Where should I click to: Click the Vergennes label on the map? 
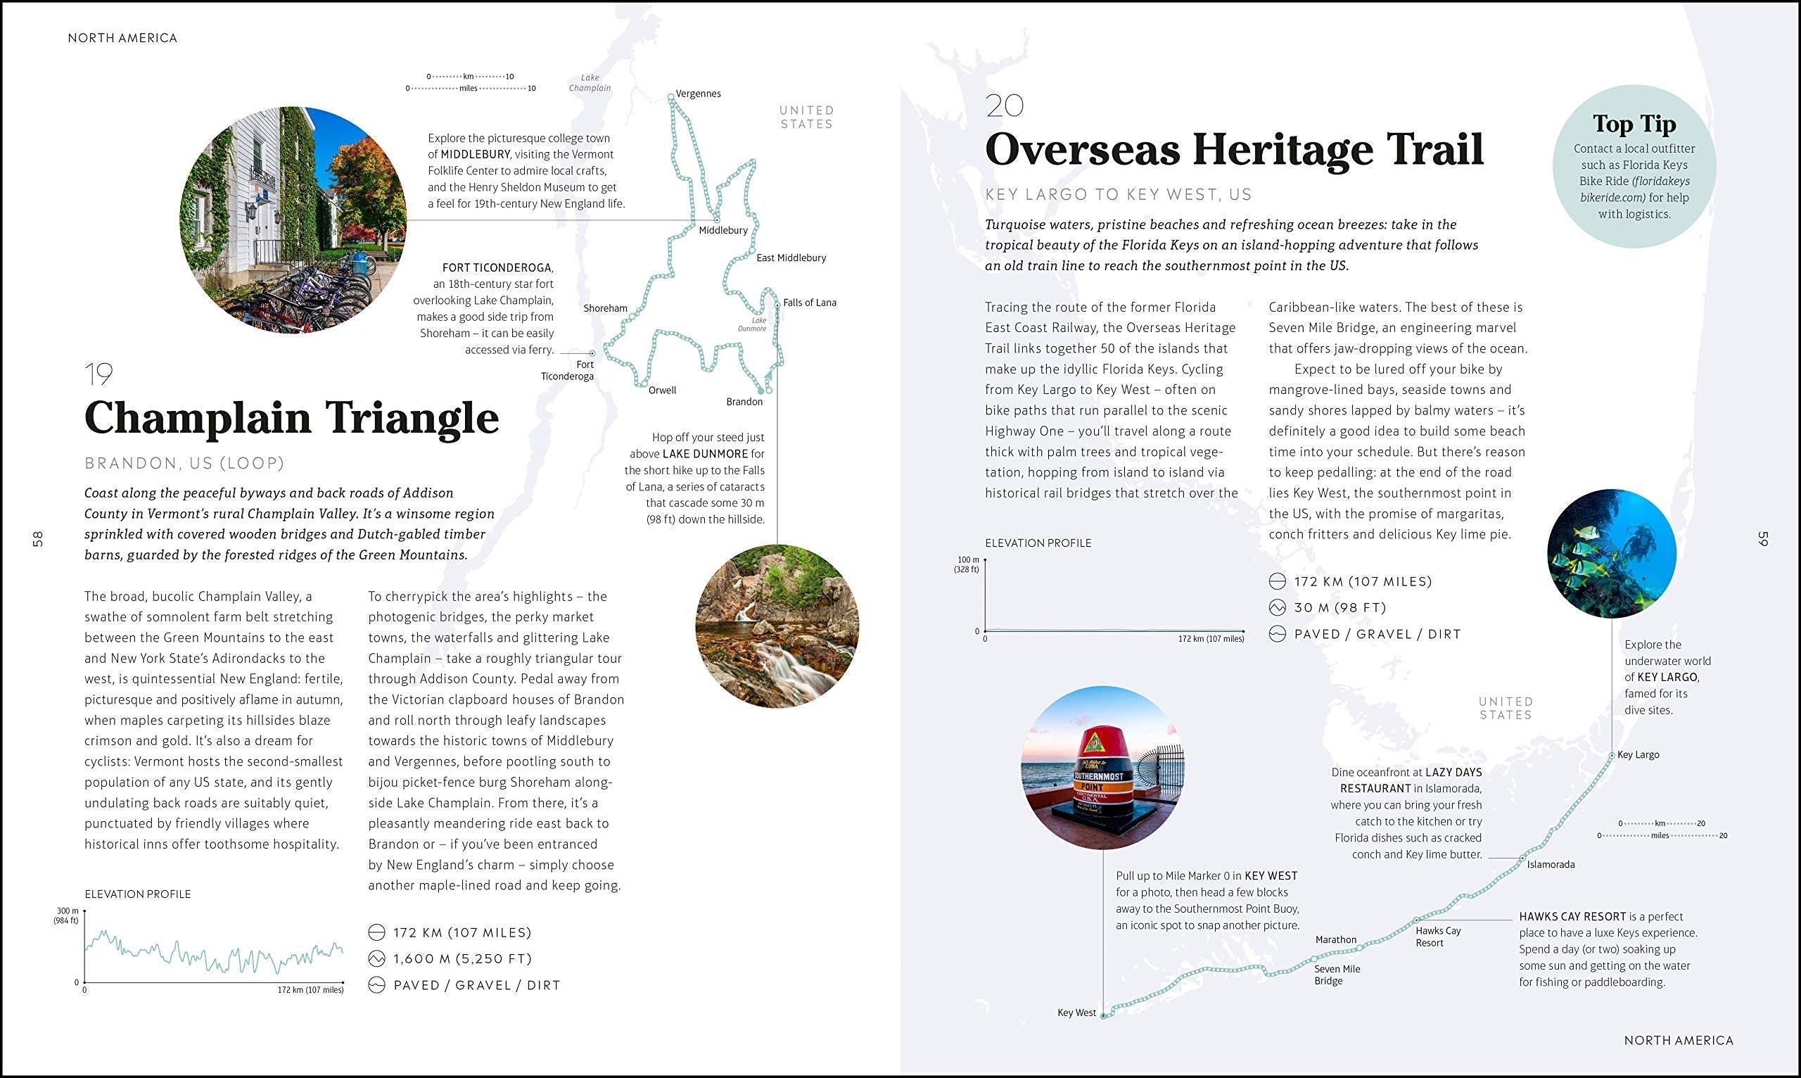click(698, 94)
